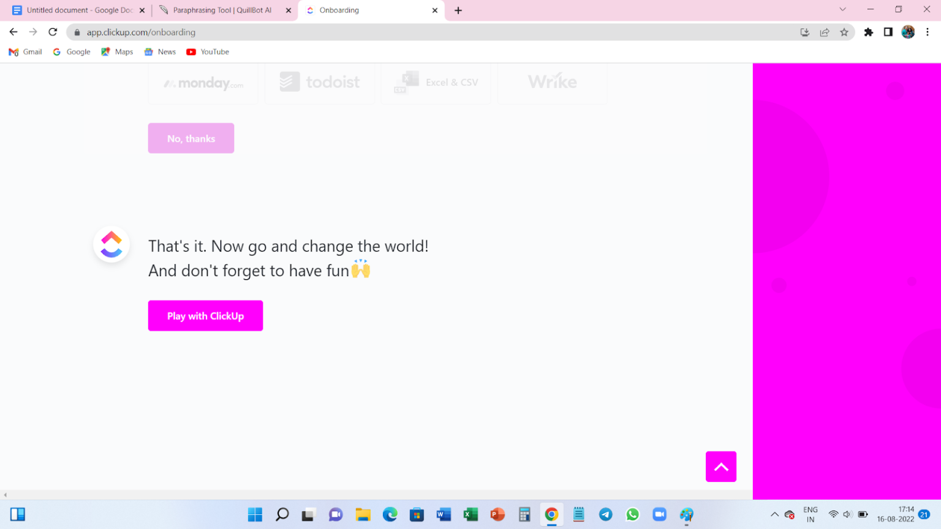Viewport: 941px width, 529px height.
Task: Choose Excel & CSV as import source
Action: point(436,81)
